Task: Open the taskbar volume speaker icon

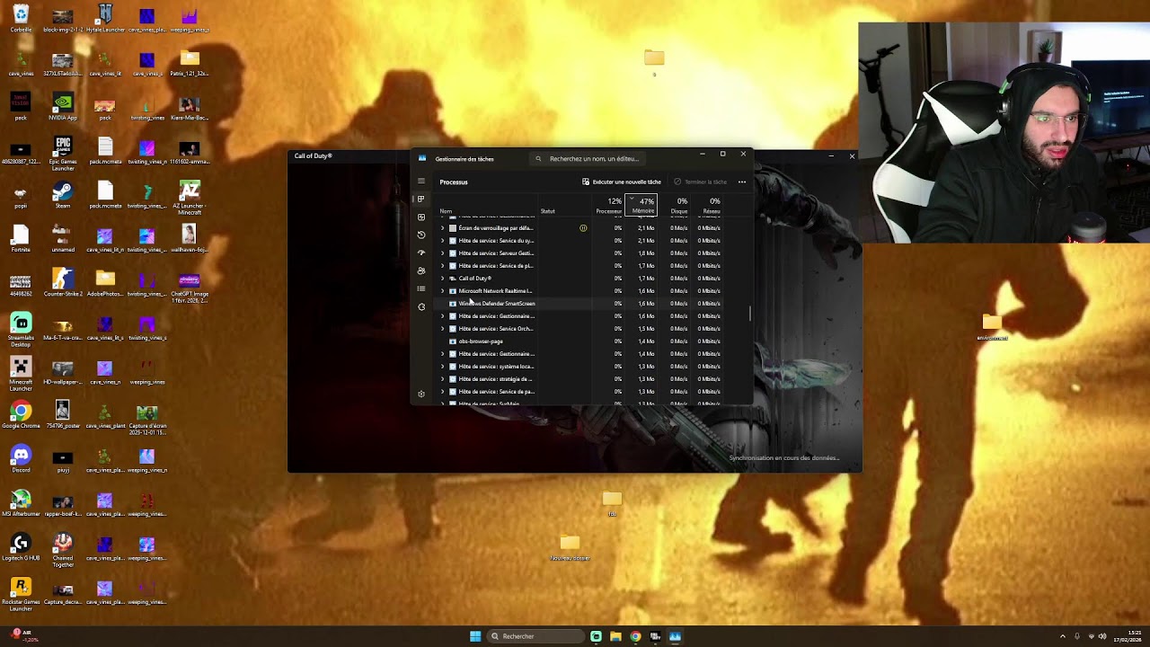Action: click(x=1102, y=636)
